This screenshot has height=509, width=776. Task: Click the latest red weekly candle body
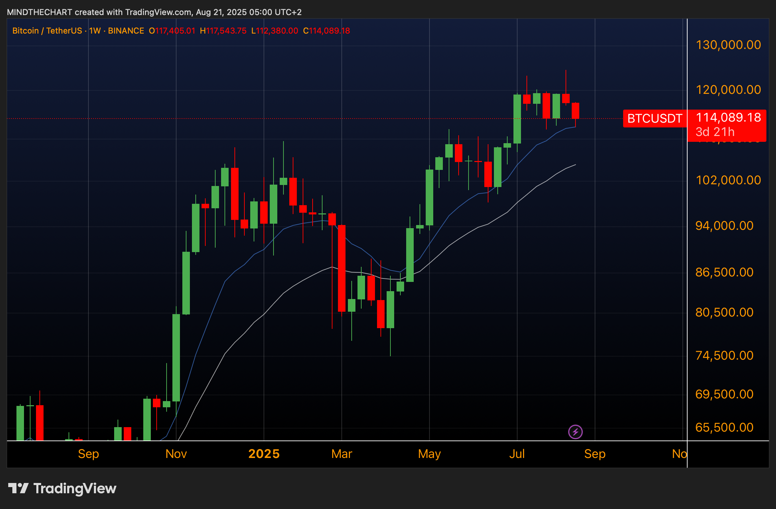click(x=575, y=111)
